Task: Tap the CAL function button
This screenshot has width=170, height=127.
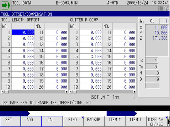Action: coord(52,122)
